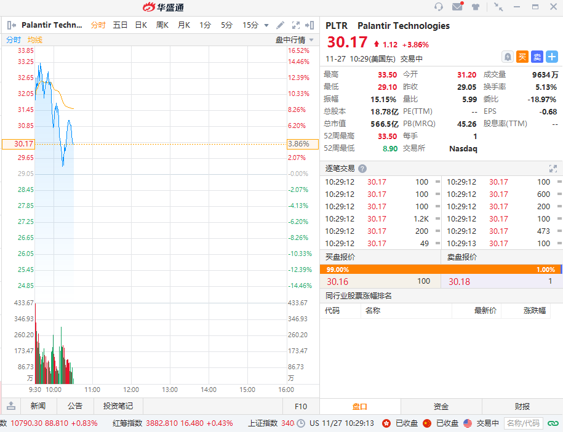Click the China market flag icon
Viewport: 563px width, 432px height.
[427, 423]
